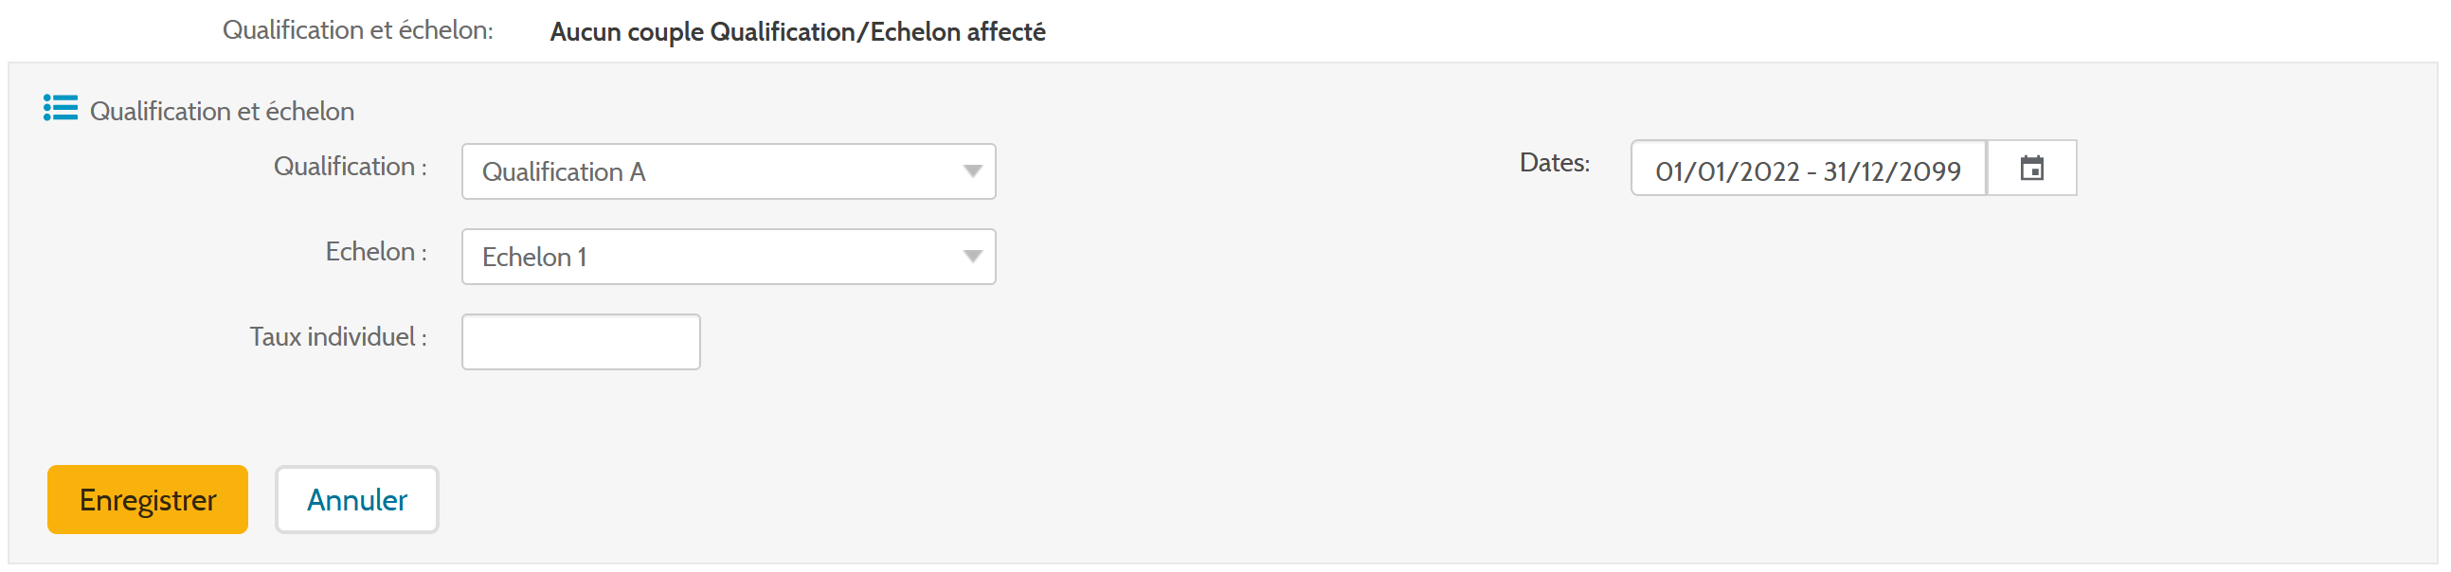Click the Echelon : field label

point(376,251)
